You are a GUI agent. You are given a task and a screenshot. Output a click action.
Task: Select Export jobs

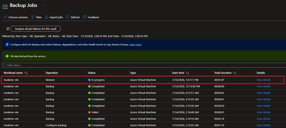54,17
